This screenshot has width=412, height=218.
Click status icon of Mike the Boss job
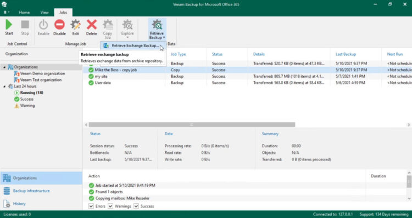91,70
